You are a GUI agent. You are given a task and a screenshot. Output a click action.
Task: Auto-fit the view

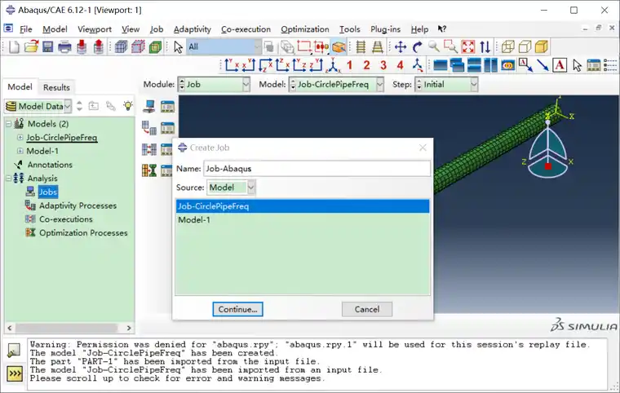(x=467, y=47)
